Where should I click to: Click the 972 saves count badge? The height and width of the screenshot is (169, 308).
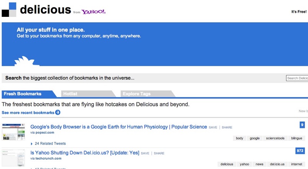[300, 151]
